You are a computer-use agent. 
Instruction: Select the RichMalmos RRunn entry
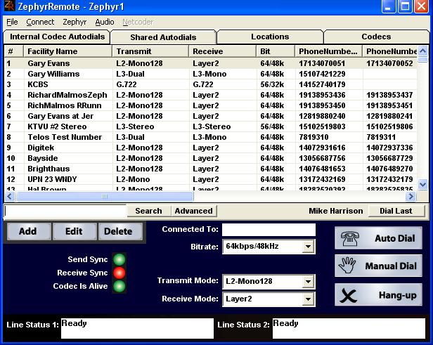point(210,105)
